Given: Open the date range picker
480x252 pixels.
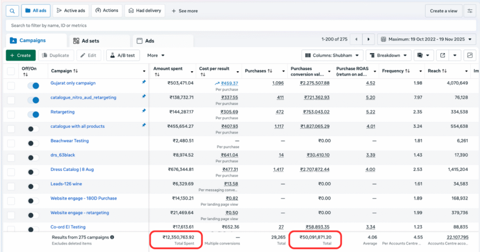Looking at the screenshot, I should 426,40.
